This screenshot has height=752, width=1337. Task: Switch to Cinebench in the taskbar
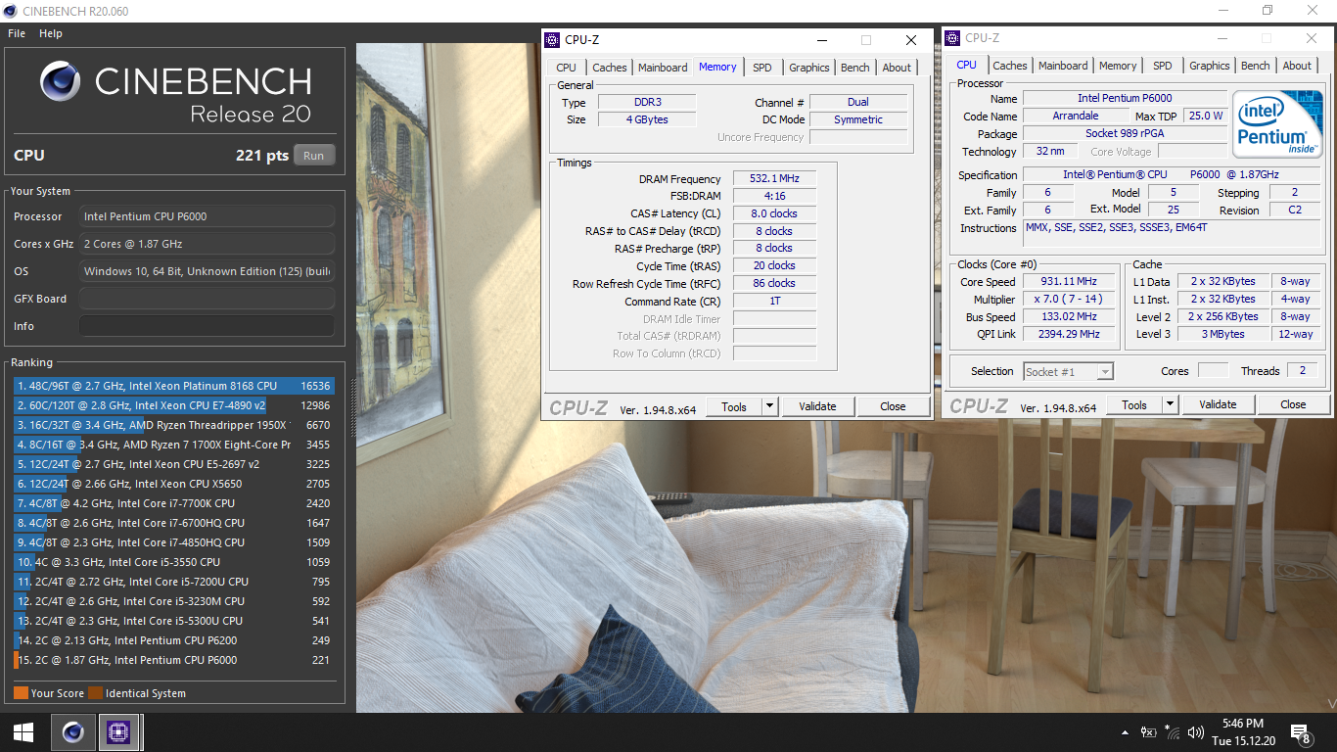pos(72,731)
